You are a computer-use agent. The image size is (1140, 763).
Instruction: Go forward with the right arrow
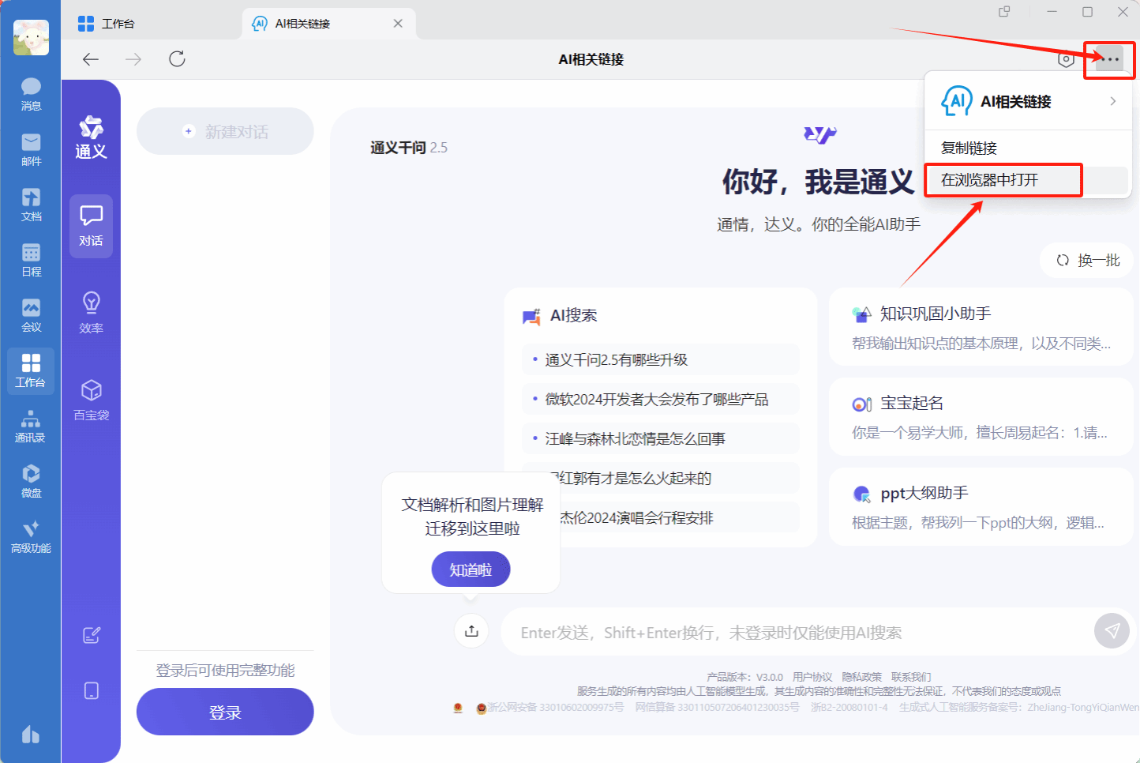coord(133,59)
